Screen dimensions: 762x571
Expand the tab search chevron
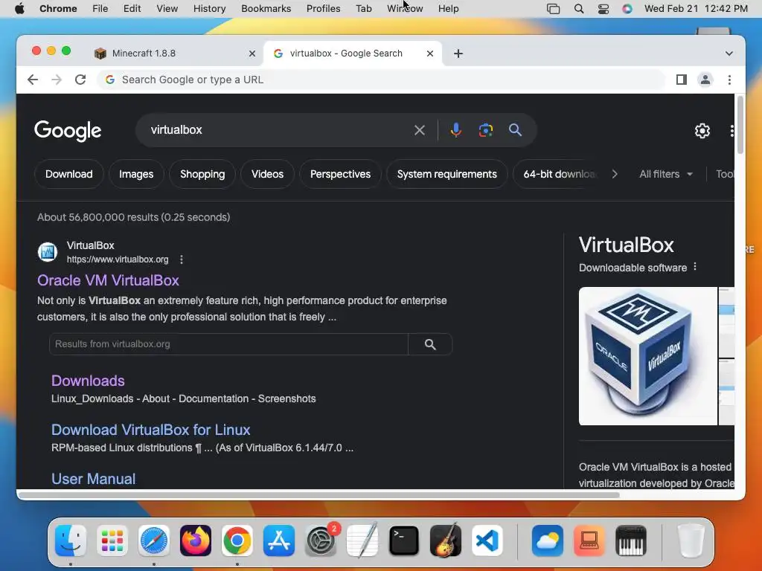[x=729, y=54]
